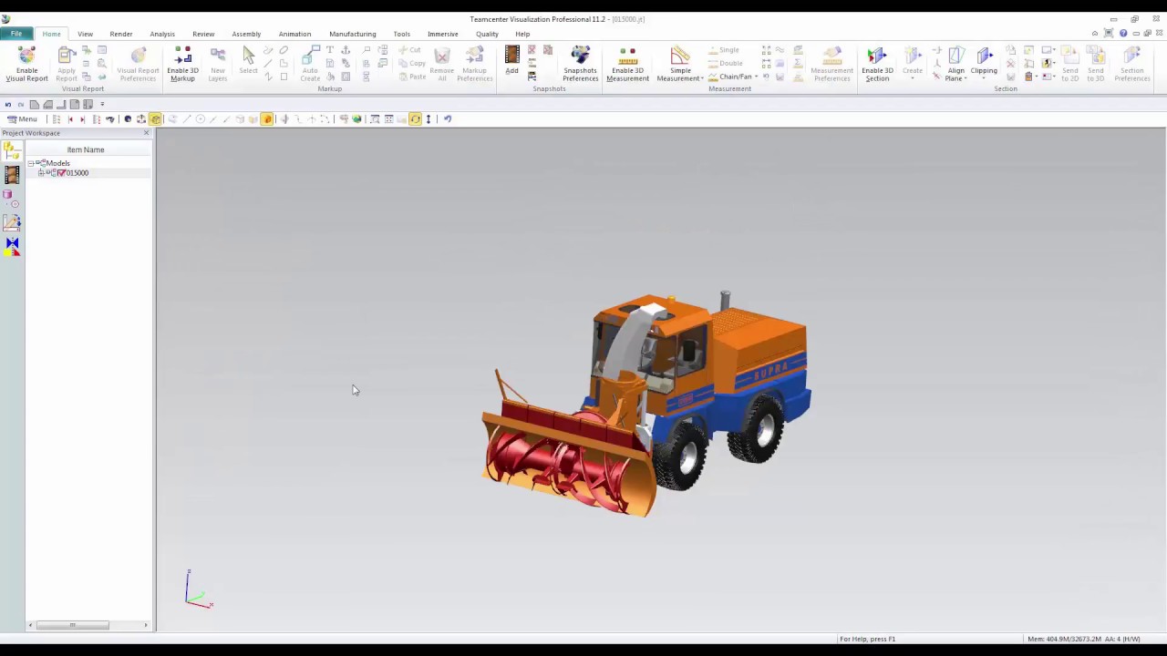Switch to the Assembly ribbon tab
The width and height of the screenshot is (1167, 656).
tap(246, 34)
